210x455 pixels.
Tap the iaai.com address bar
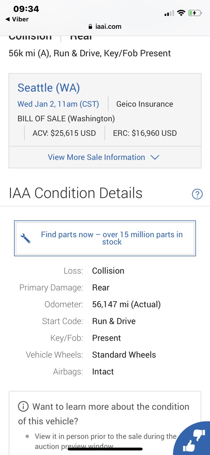105,27
